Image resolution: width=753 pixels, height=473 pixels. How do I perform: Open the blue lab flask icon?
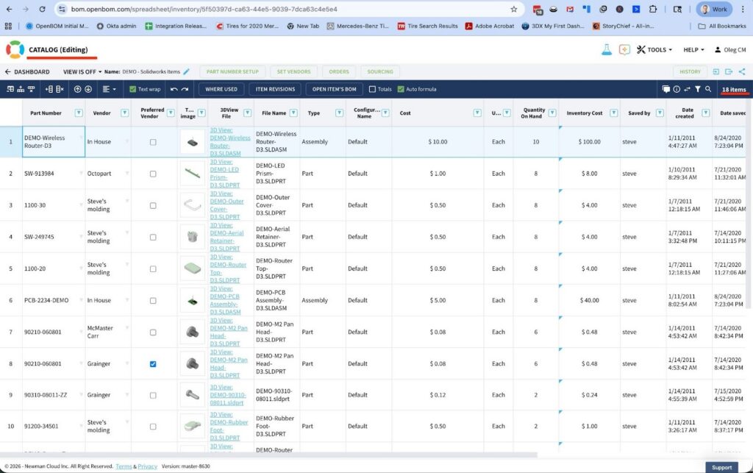607,50
